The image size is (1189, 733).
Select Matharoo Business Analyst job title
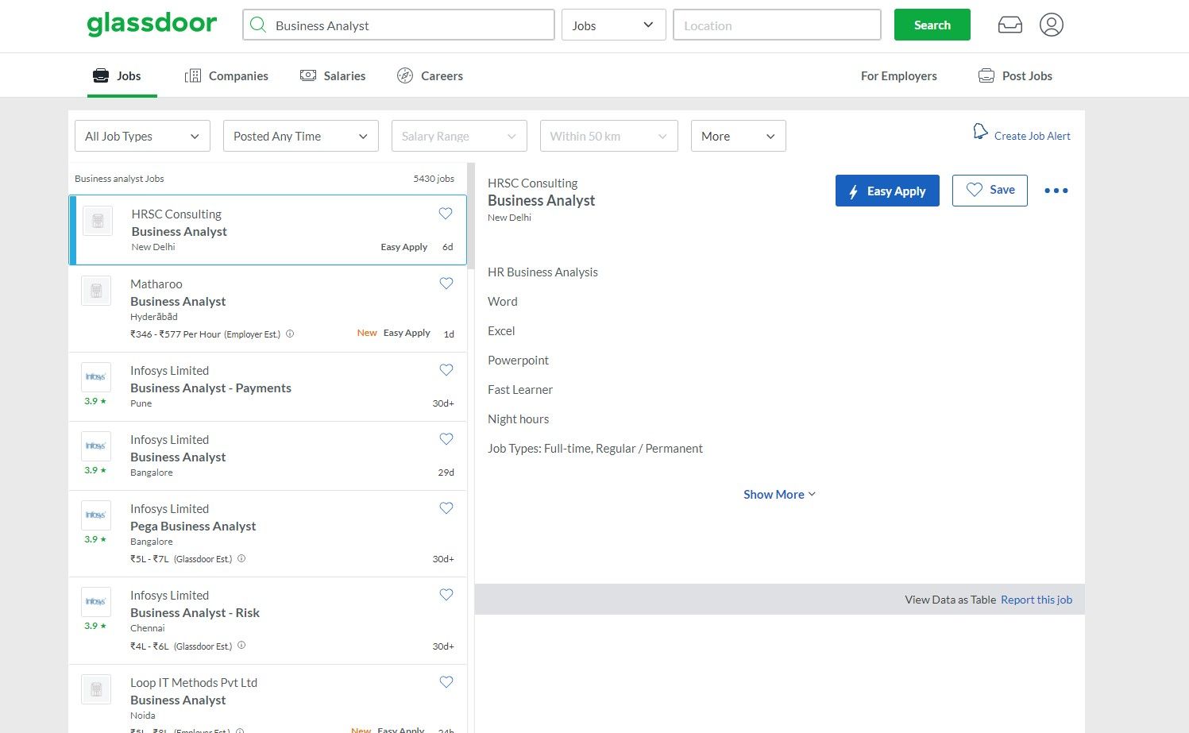click(x=178, y=301)
